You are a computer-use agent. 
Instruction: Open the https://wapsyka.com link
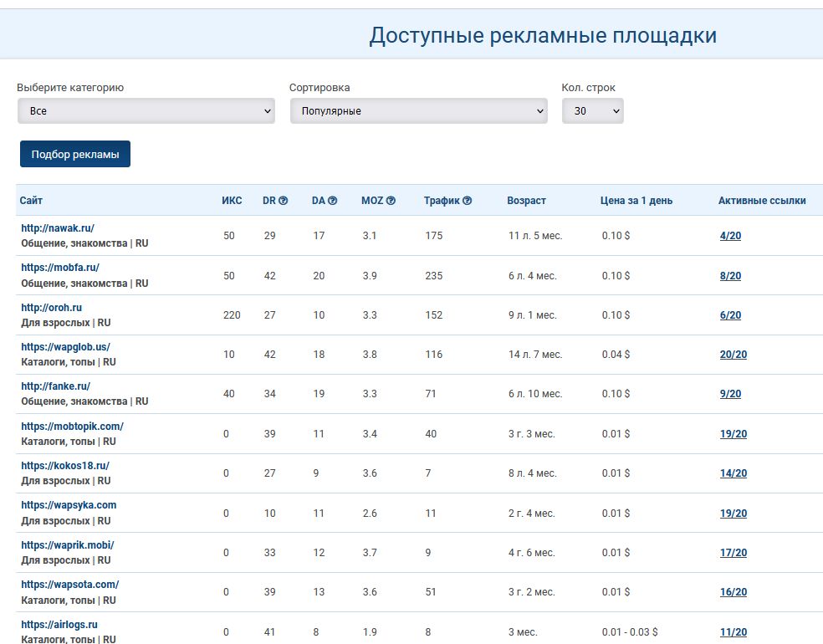tap(69, 505)
